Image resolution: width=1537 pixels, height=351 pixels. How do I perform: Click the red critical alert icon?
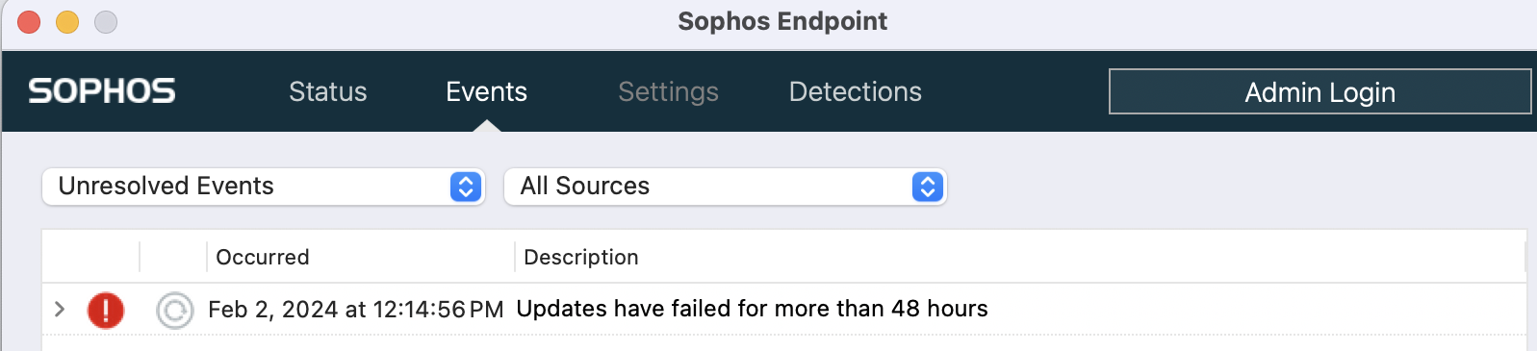pyautogui.click(x=106, y=310)
